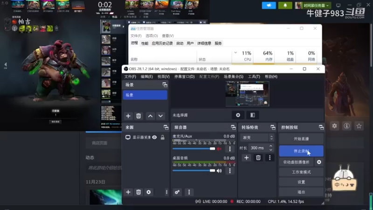Screen dimensions: 373x210
Task: Click the left arrow beside the hero model
Action: pyautogui.click(x=6, y=64)
